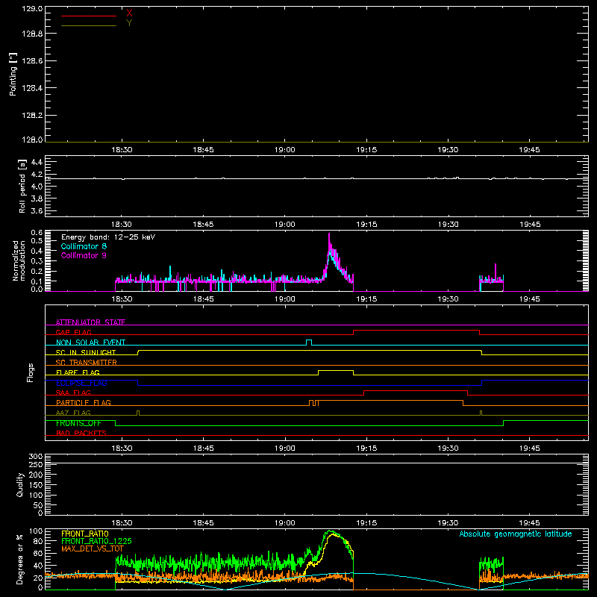Click the Energy band: 12-25 keV text
The image size is (597, 597).
click(108, 237)
